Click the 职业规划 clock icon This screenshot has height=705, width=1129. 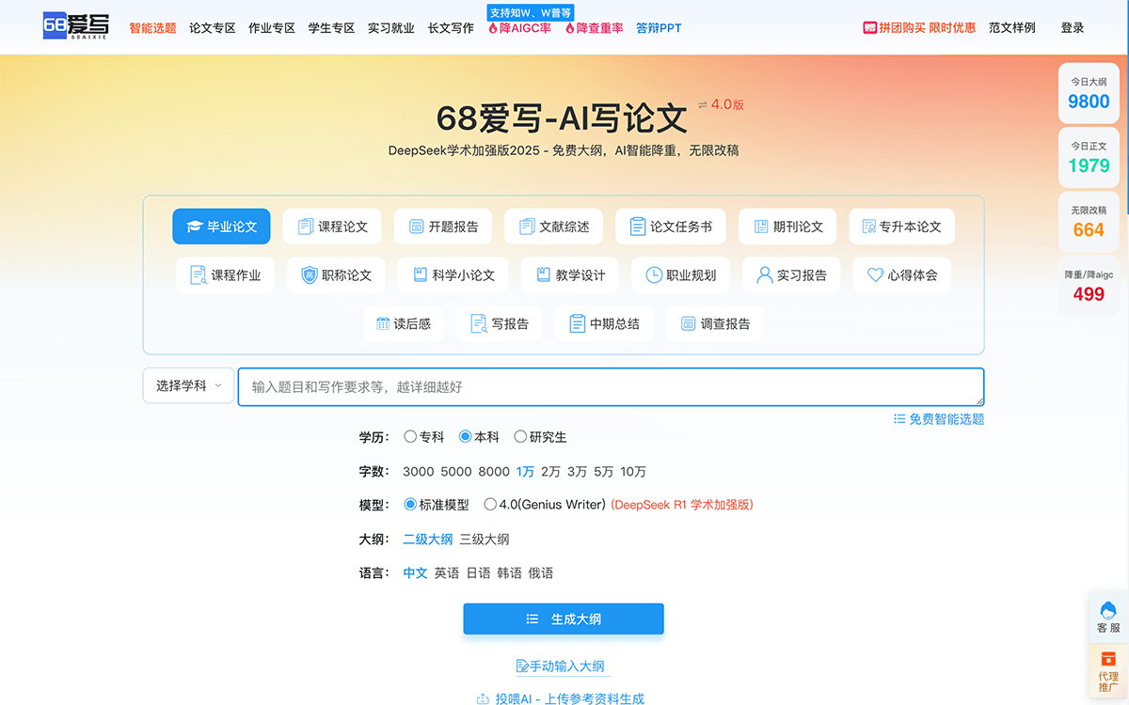click(654, 275)
